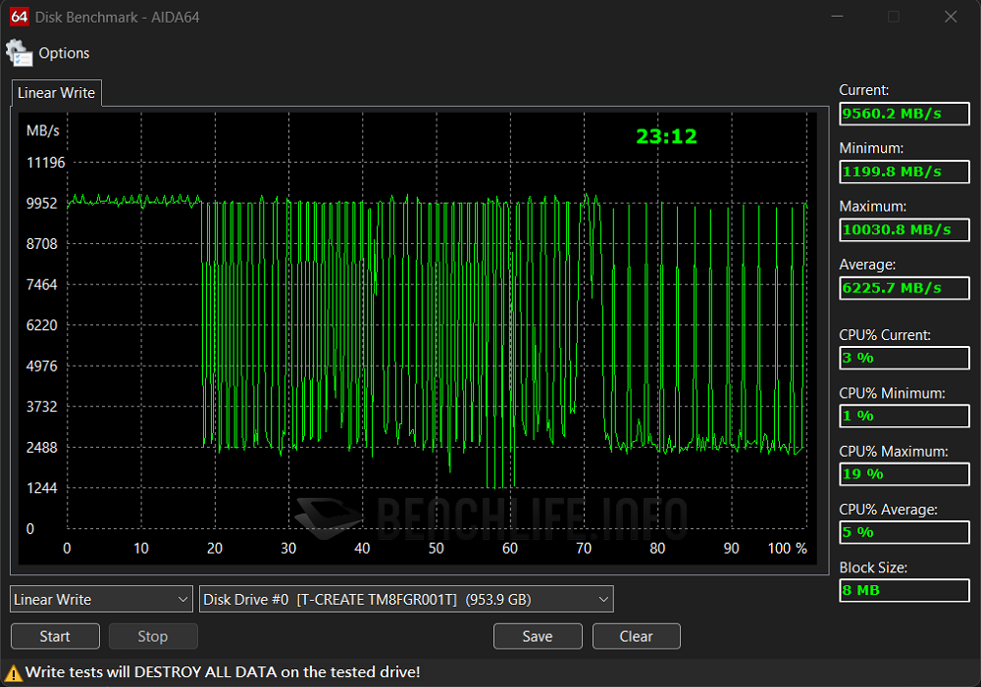Click the yellow warning triangle icon
This screenshot has width=981, height=687.
[14, 672]
